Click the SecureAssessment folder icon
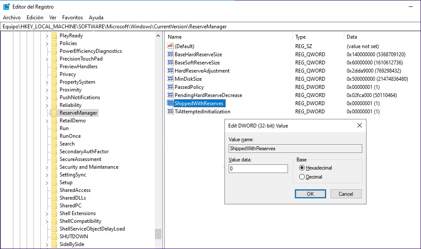421x249 pixels. (54, 159)
